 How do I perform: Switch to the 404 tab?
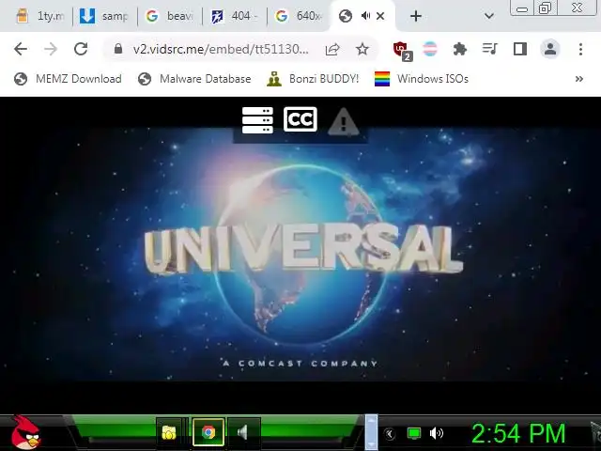(x=234, y=16)
